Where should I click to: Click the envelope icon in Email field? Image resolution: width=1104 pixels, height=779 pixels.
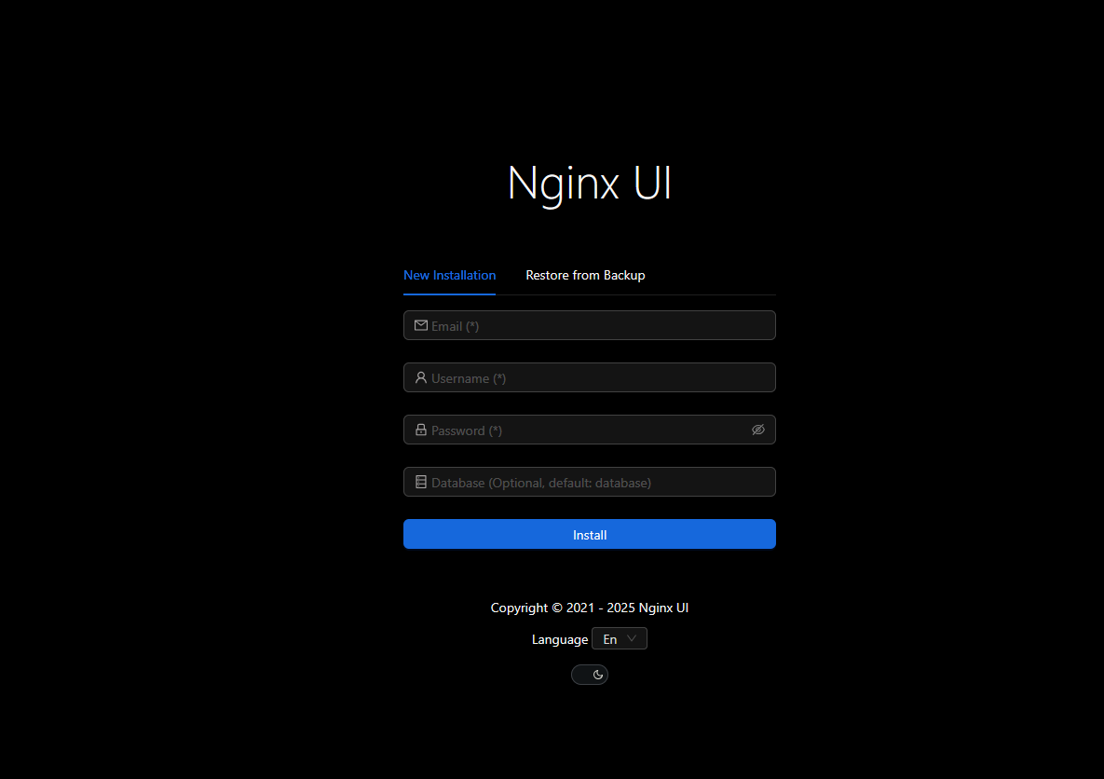click(421, 325)
